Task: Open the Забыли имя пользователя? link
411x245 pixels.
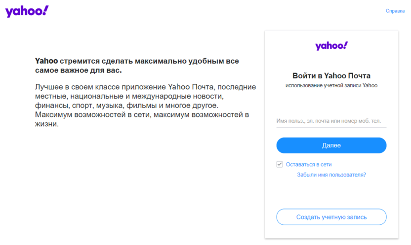Action: (331, 175)
